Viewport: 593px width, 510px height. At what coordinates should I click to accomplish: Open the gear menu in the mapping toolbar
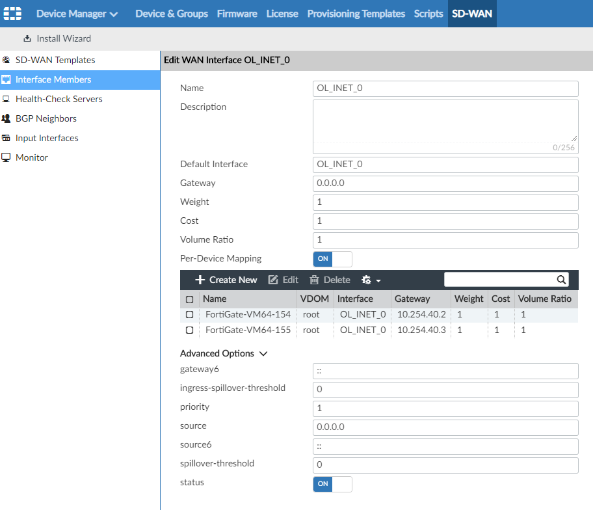click(368, 280)
